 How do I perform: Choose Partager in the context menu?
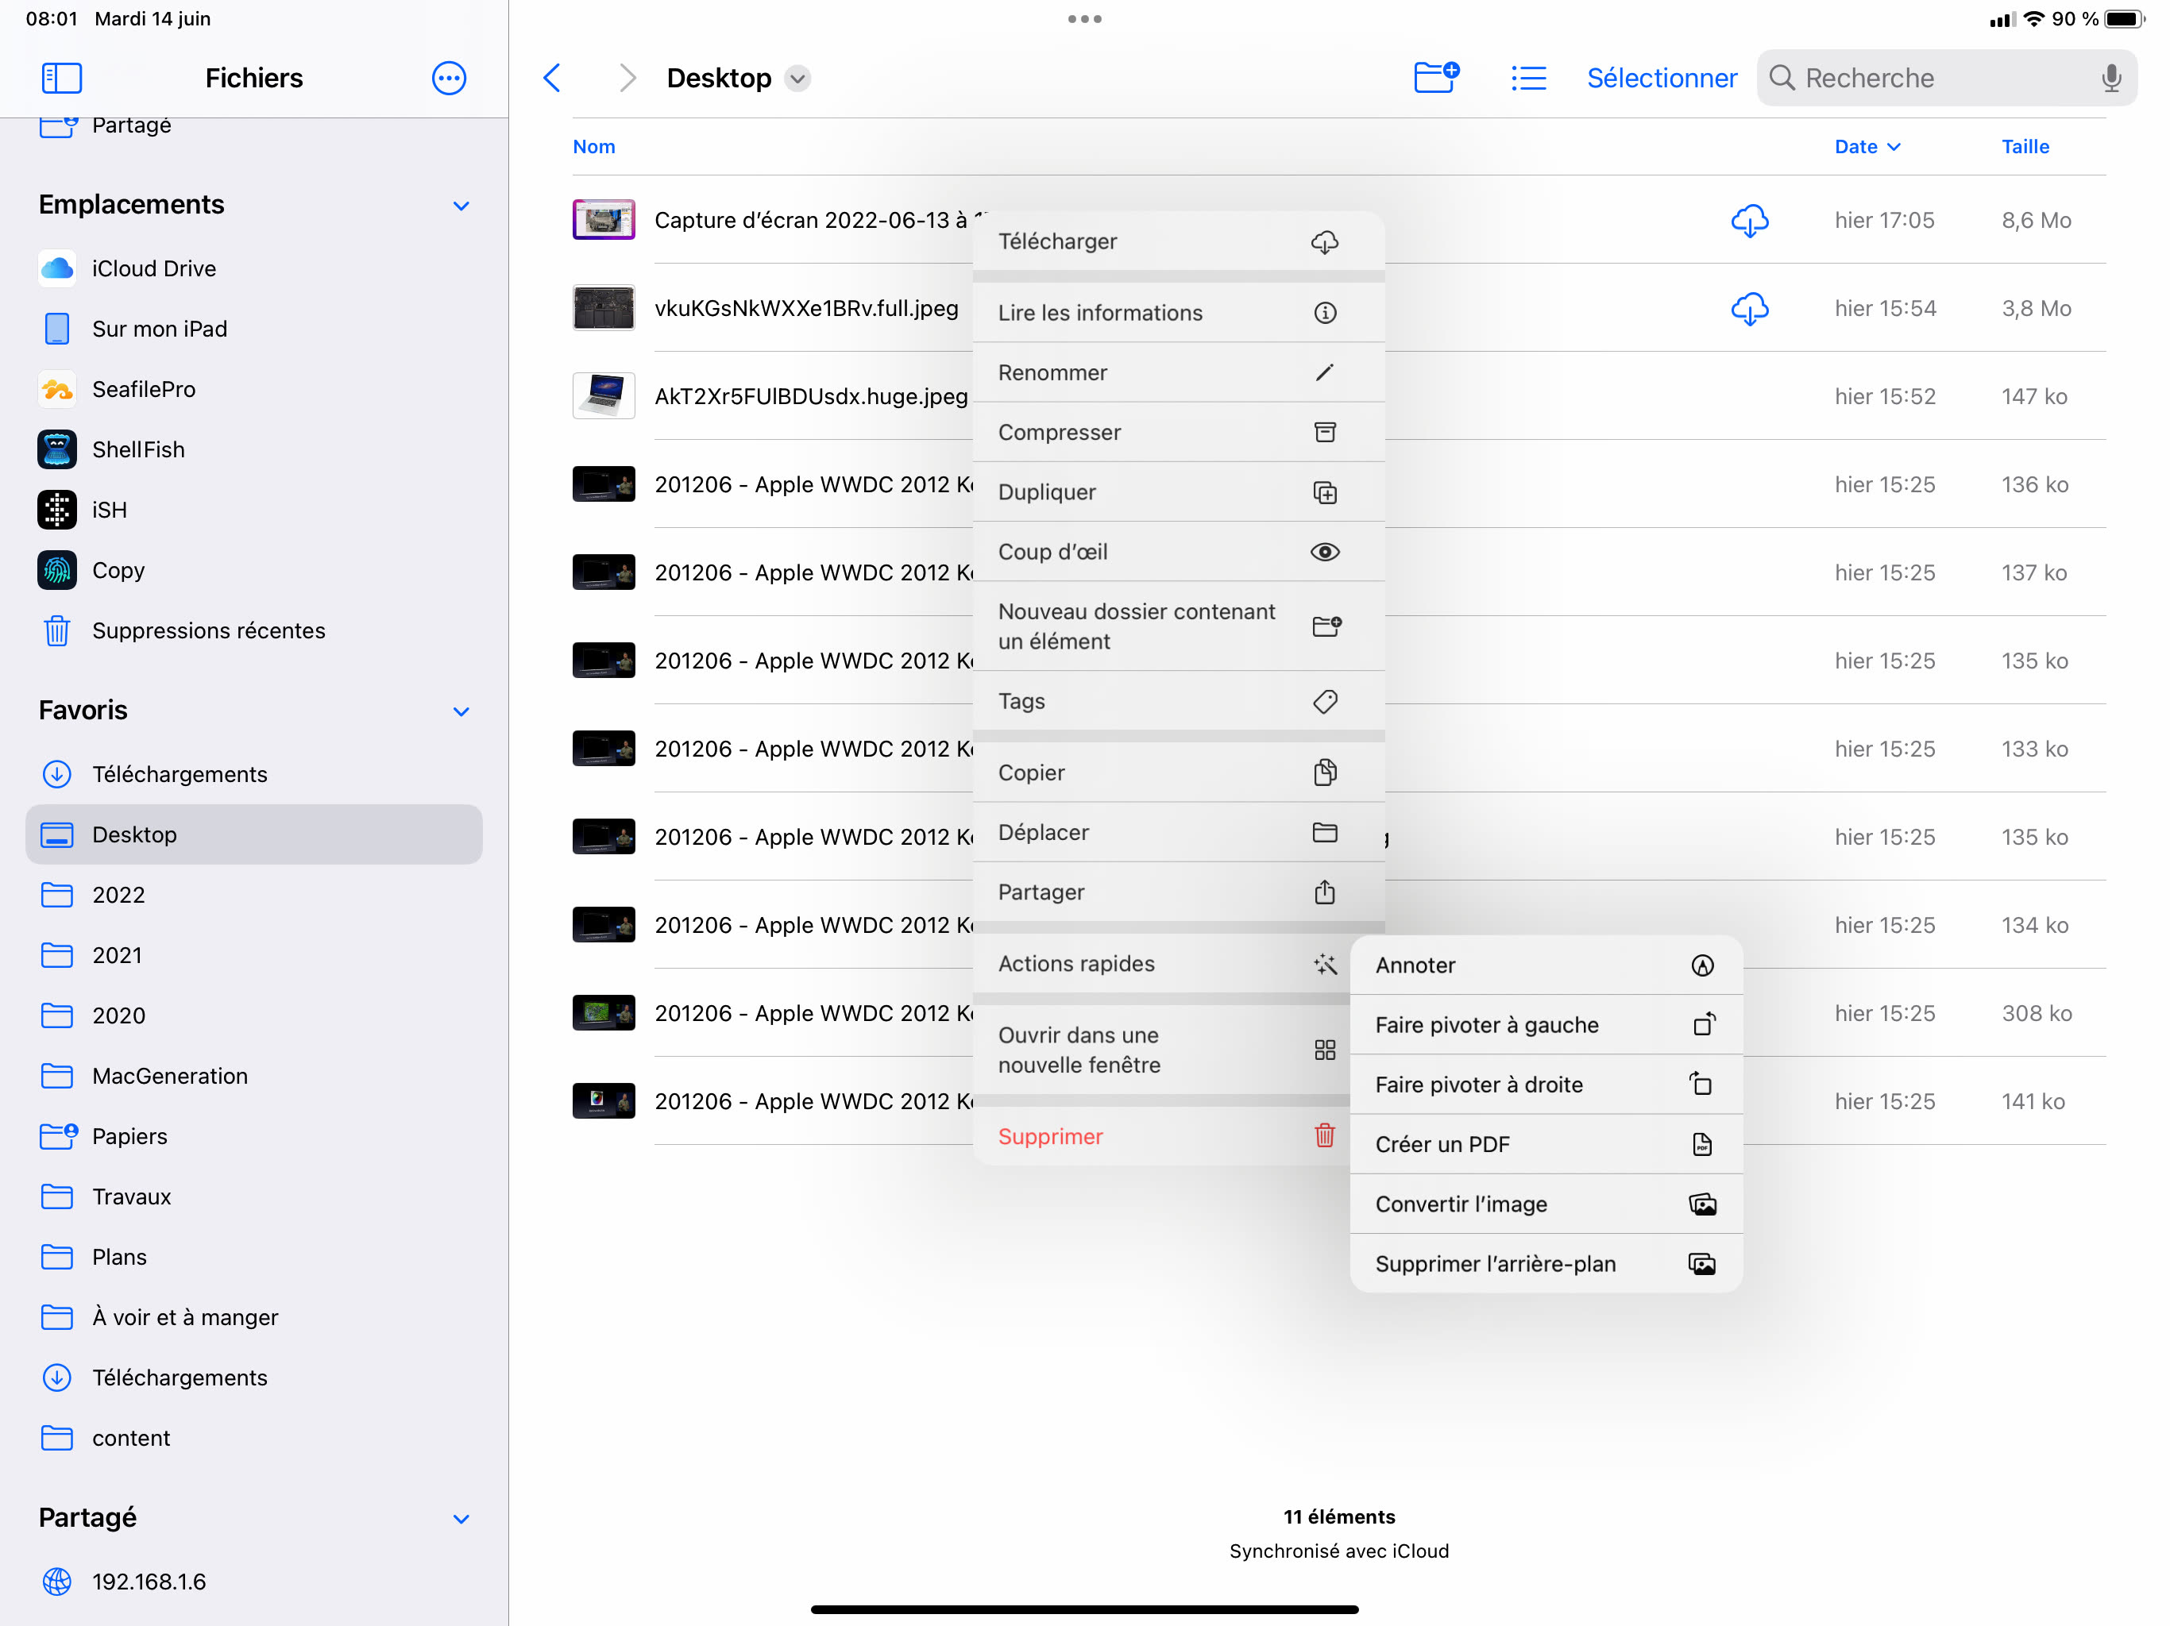(x=1178, y=892)
